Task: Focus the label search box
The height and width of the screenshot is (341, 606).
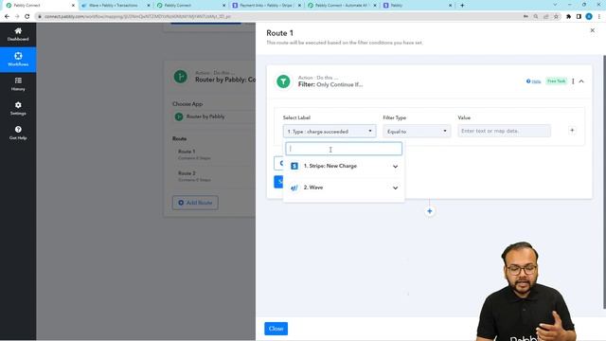Action: [344, 149]
